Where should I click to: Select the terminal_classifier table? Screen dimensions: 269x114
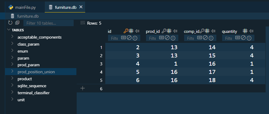click(33, 93)
